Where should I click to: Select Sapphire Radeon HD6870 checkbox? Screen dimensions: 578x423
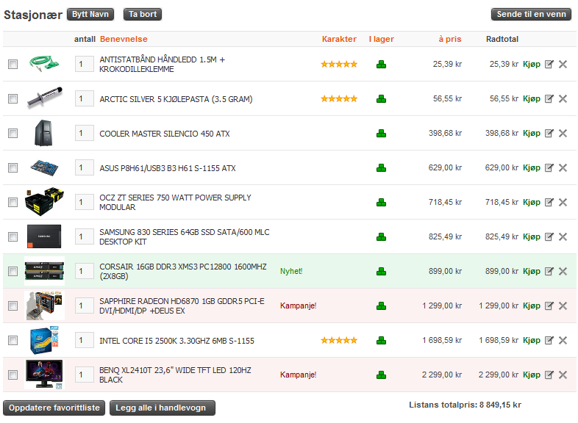(13, 306)
